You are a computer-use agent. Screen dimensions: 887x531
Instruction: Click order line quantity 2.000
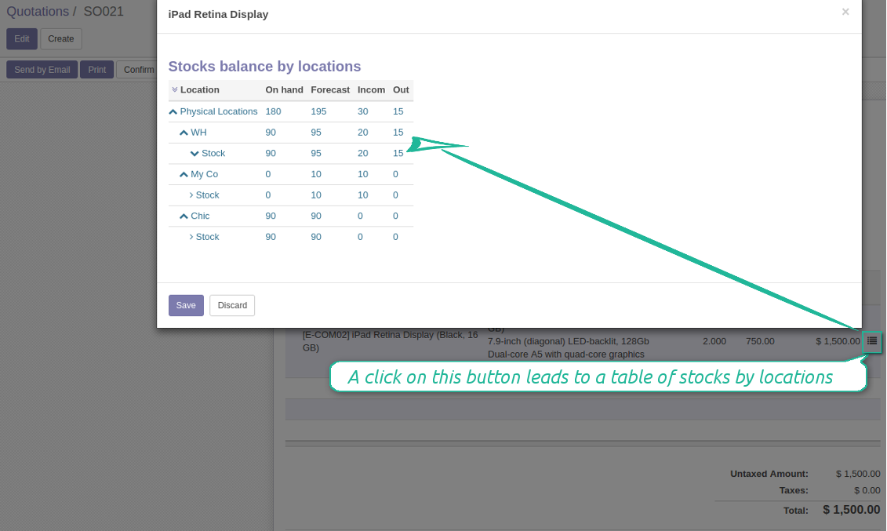click(x=714, y=341)
